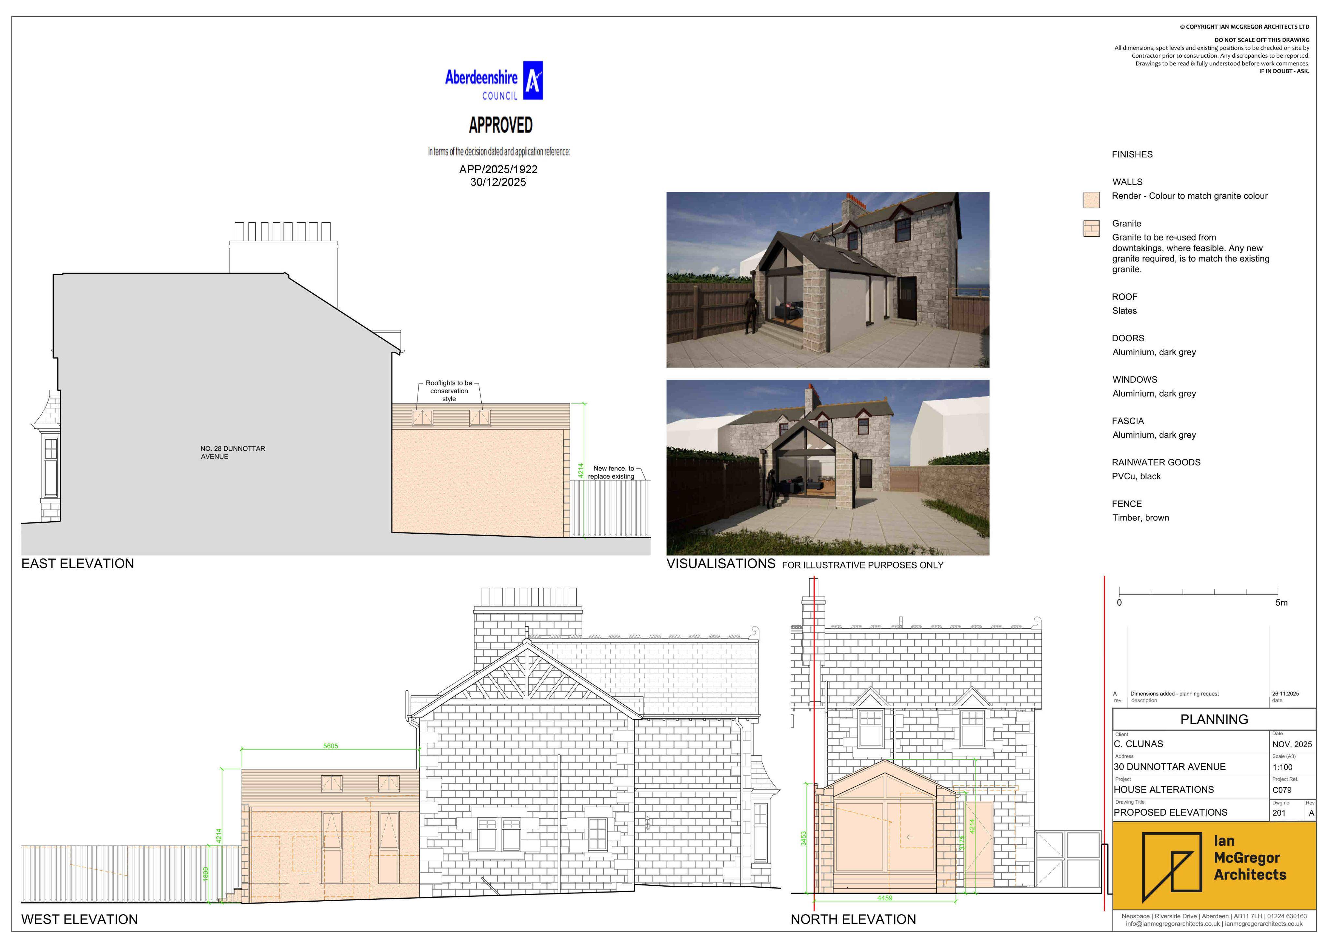Image resolution: width=1334 pixels, height=943 pixels.
Task: Click the FINISHES heading
Action: pyautogui.click(x=1132, y=155)
